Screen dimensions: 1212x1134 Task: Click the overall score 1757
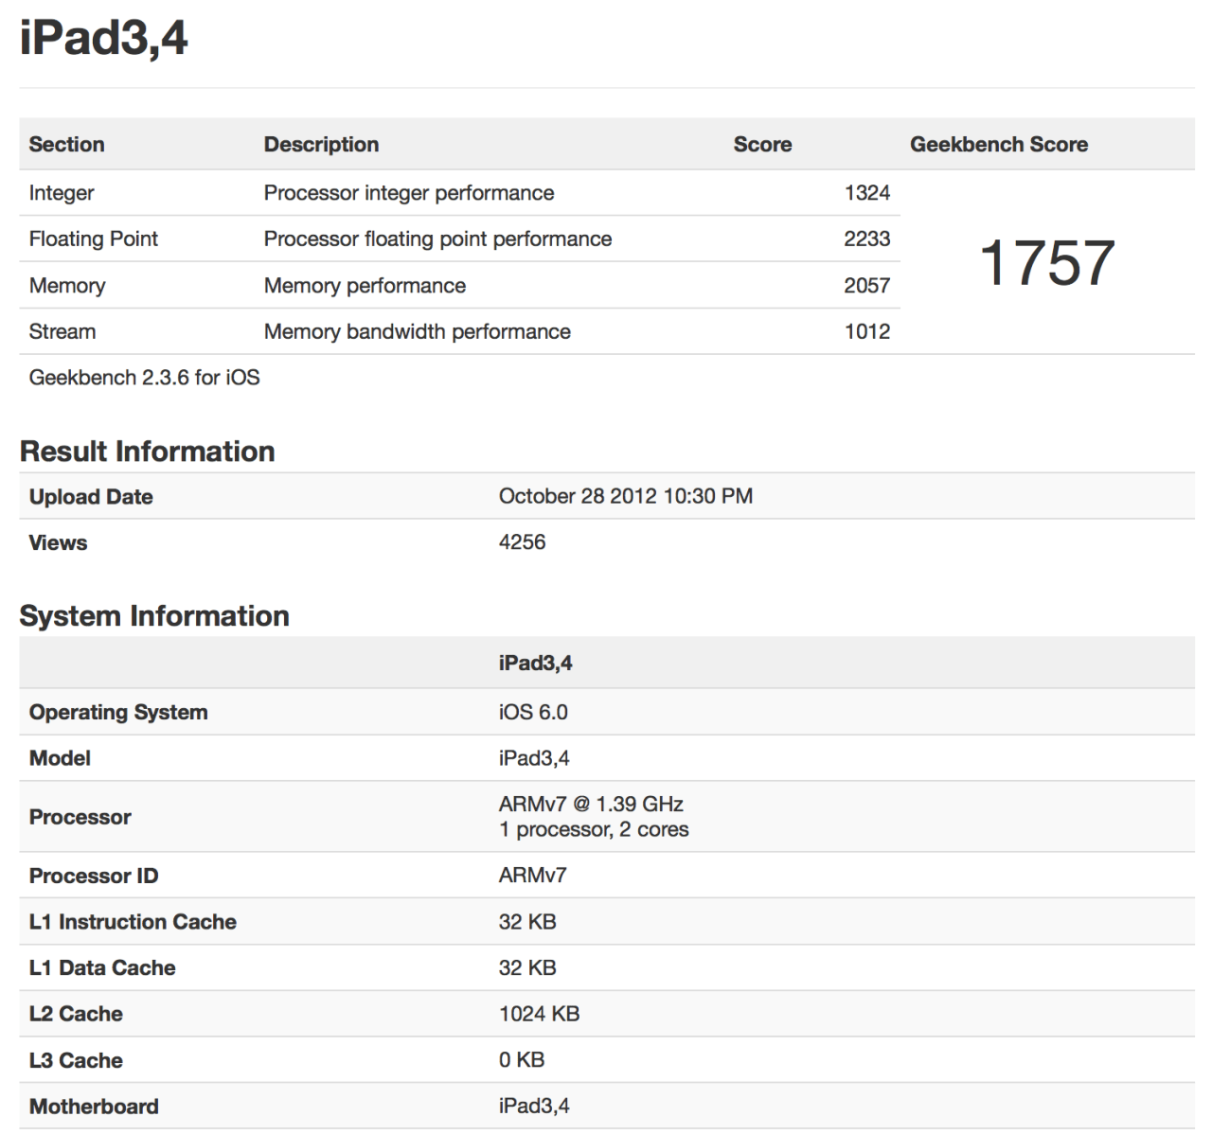[1046, 262]
